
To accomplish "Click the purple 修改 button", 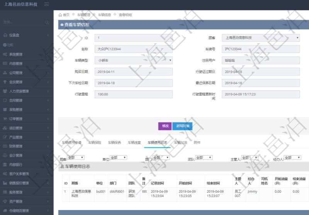I will 165,126.
